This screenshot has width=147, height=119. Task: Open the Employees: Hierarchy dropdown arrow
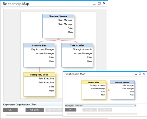point(135,106)
